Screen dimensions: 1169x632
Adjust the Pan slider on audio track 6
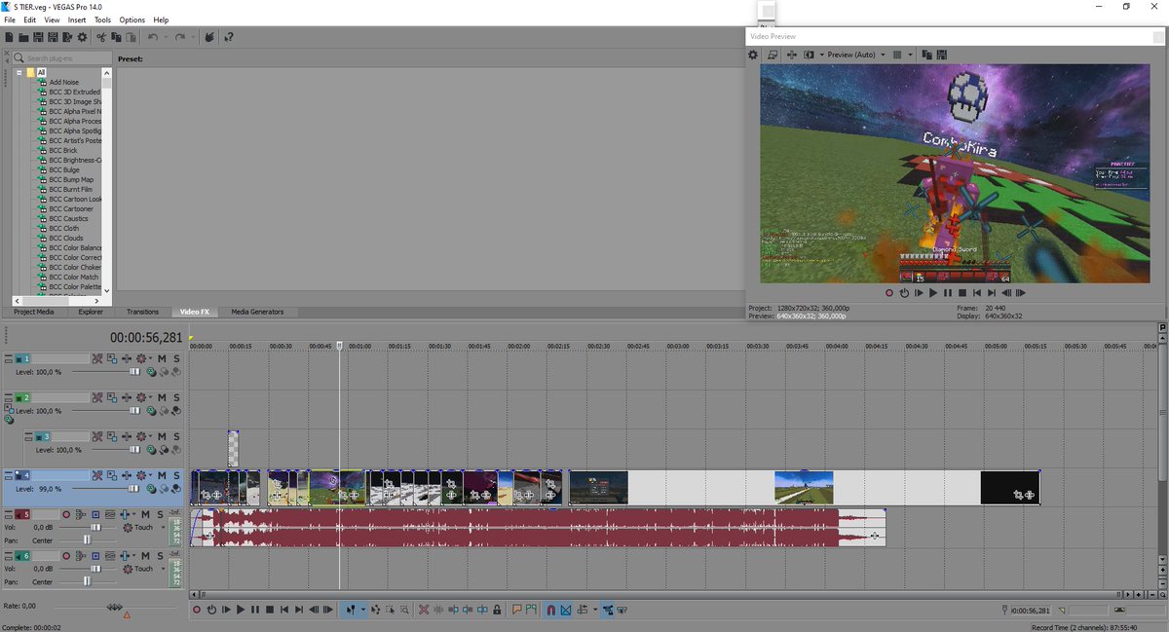(x=87, y=582)
